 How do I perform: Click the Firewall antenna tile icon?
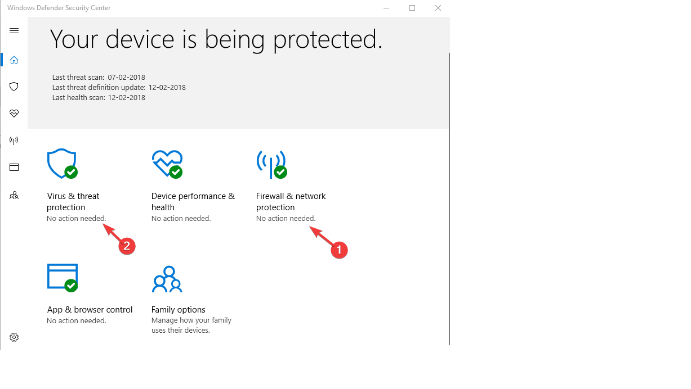click(x=271, y=164)
